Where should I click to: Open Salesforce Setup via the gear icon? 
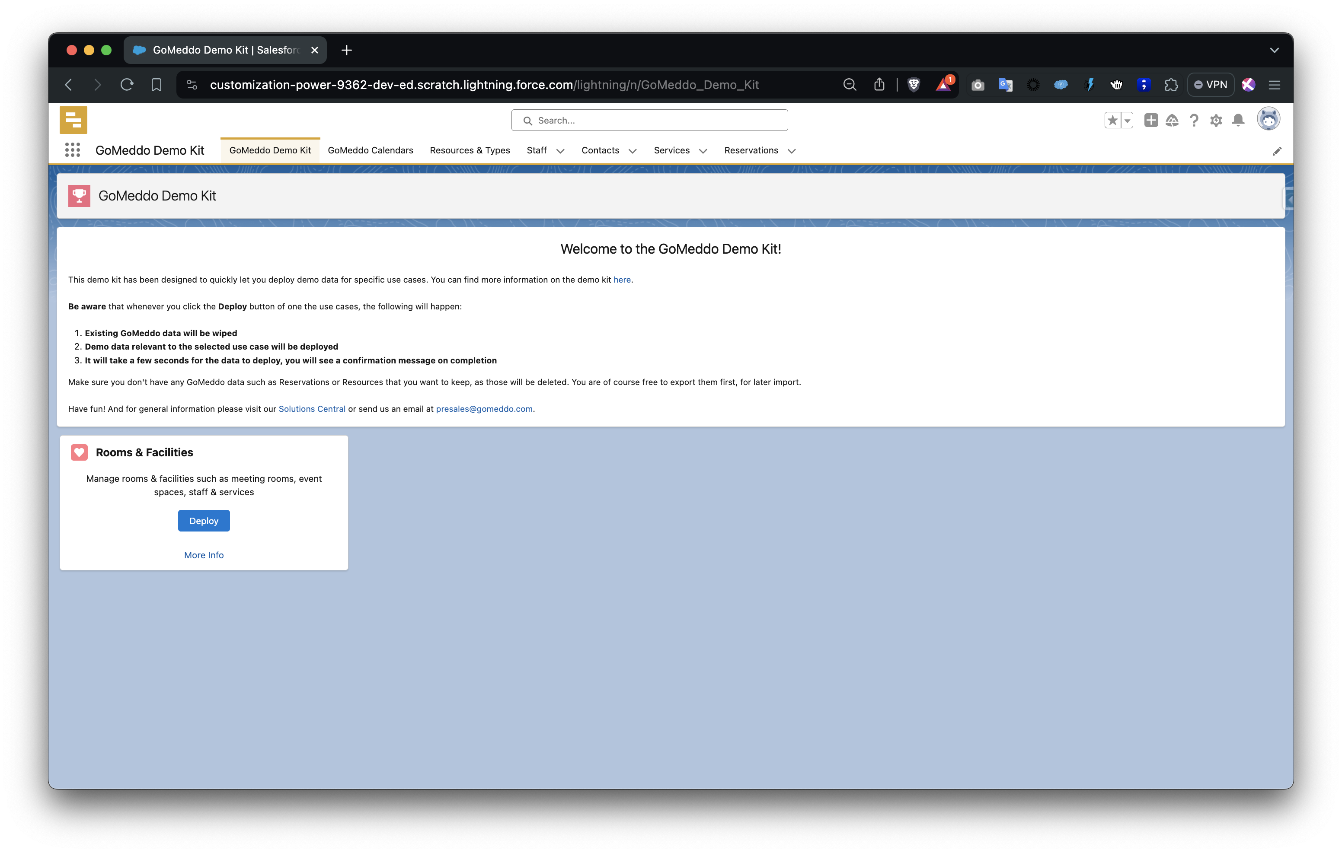(x=1216, y=120)
